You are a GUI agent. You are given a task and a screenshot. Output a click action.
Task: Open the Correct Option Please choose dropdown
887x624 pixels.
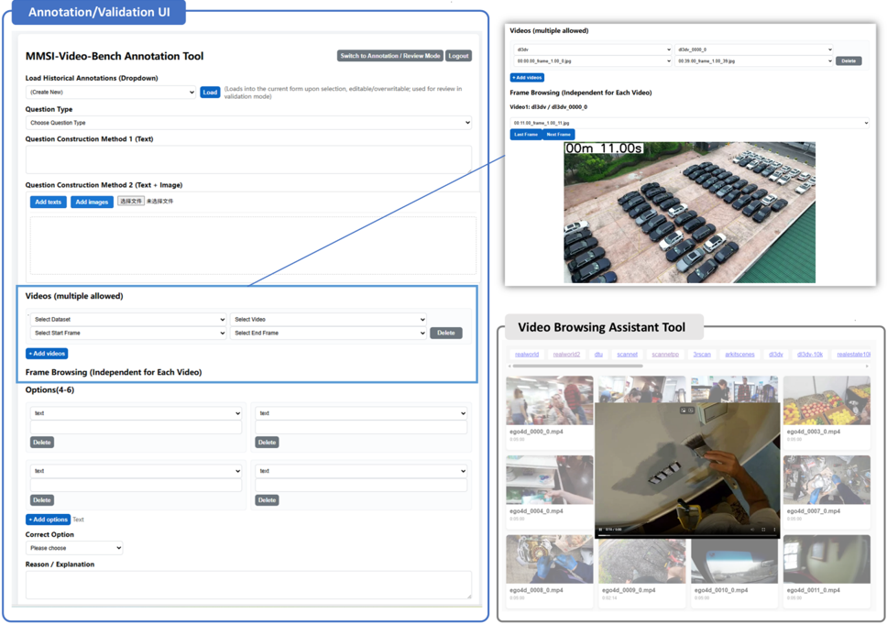[74, 548]
